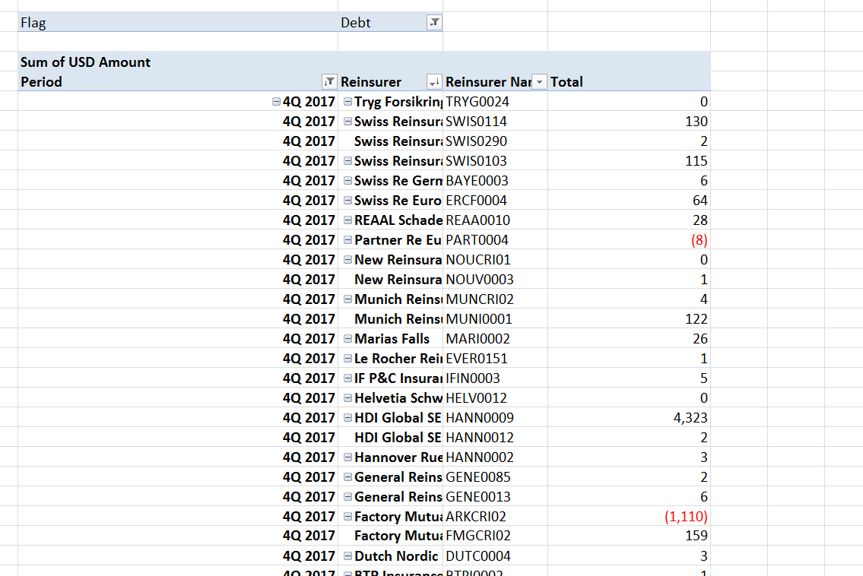863x576 pixels.
Task: Collapse the Swiss Reinsura group beside SWIS0114
Action: point(347,122)
